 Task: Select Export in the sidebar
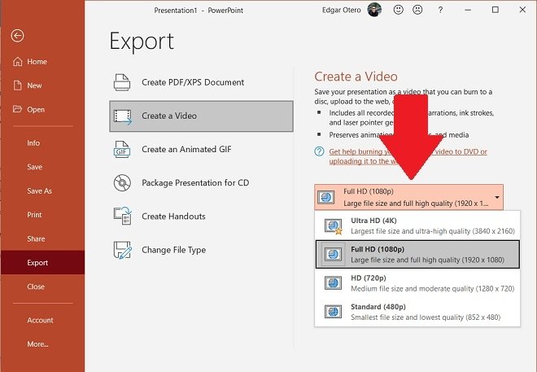[42, 262]
